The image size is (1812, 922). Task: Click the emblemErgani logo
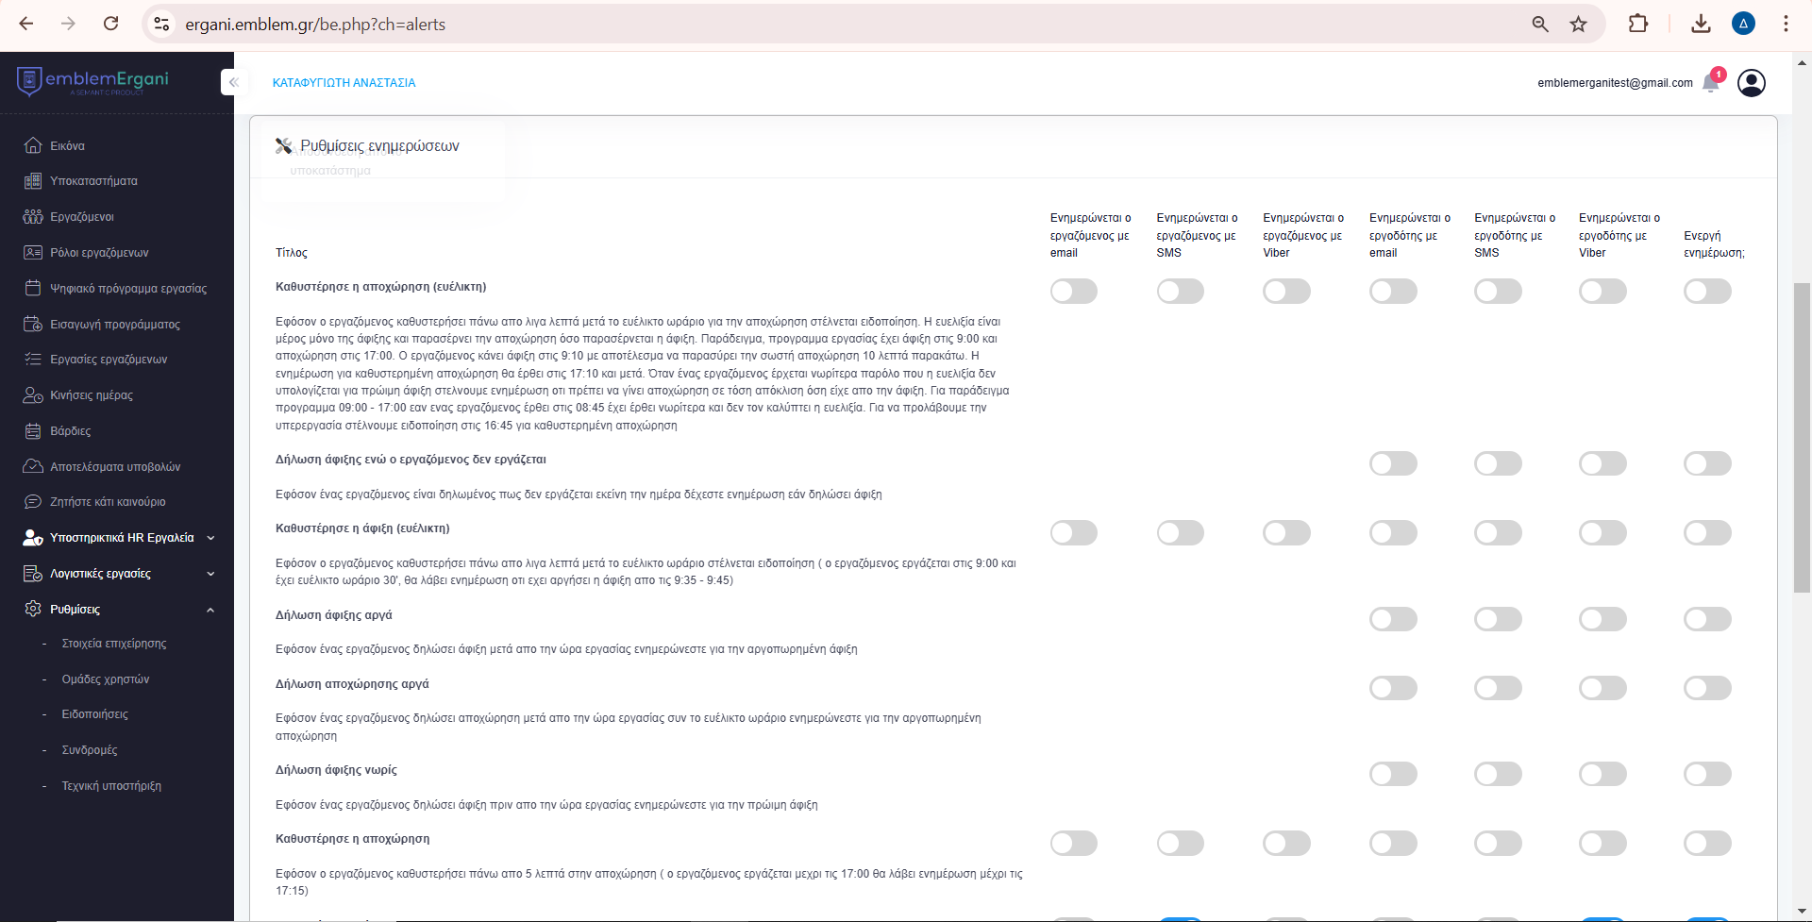(x=92, y=81)
